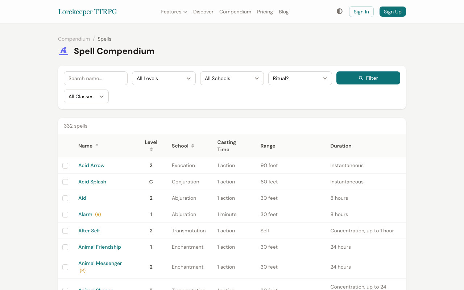Viewport: 464px width, 290px height.
Task: Tick the checkbox for Alter Self
Action: pos(65,231)
